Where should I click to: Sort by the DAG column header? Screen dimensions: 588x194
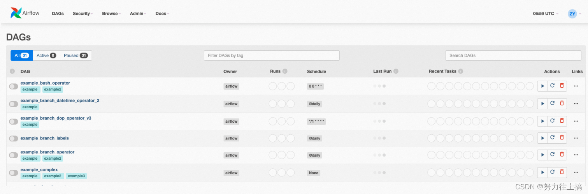tap(25, 72)
